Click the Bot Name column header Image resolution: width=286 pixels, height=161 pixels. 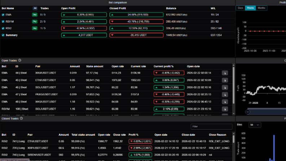pyautogui.click(x=8, y=8)
